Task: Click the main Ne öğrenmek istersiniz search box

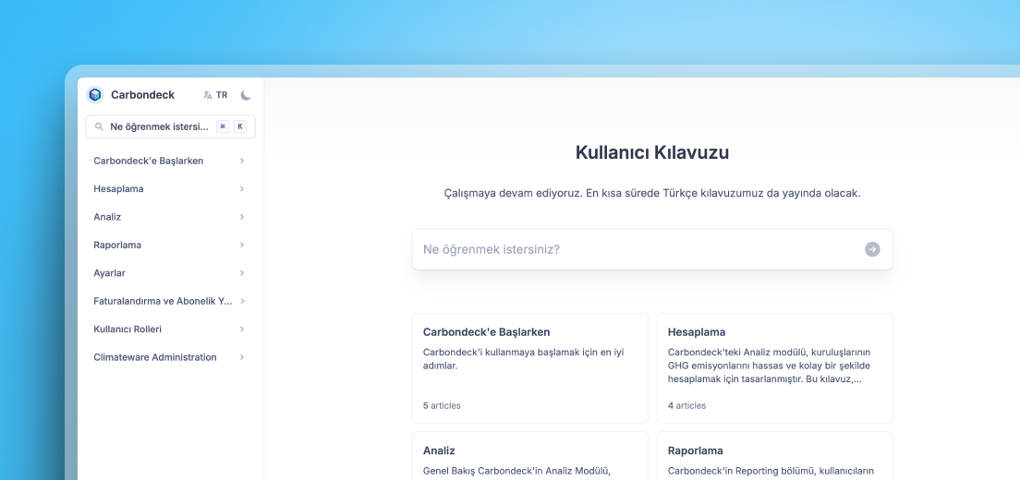Action: [x=651, y=249]
